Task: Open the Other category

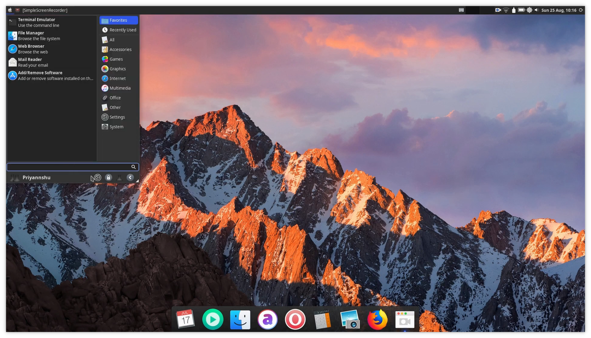Action: tap(119, 107)
